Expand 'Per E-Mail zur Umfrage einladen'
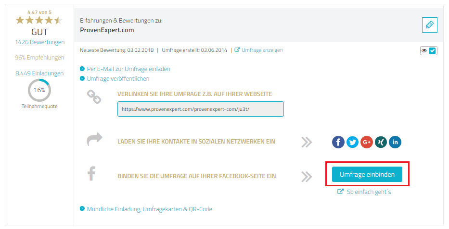Viewport: 449px width, 229px height. (128, 69)
